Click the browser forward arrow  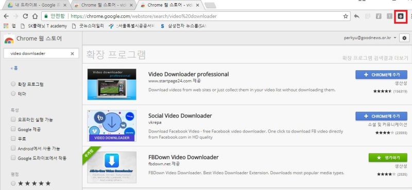pos(16,16)
